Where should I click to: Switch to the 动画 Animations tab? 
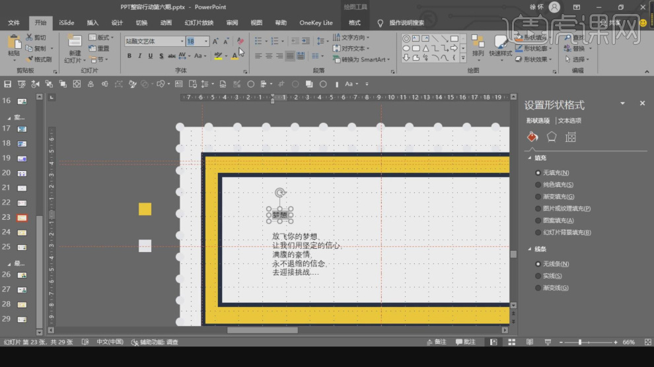click(x=166, y=22)
